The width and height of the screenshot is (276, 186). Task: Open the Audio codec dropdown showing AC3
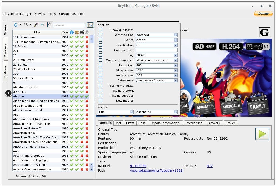(156, 75)
